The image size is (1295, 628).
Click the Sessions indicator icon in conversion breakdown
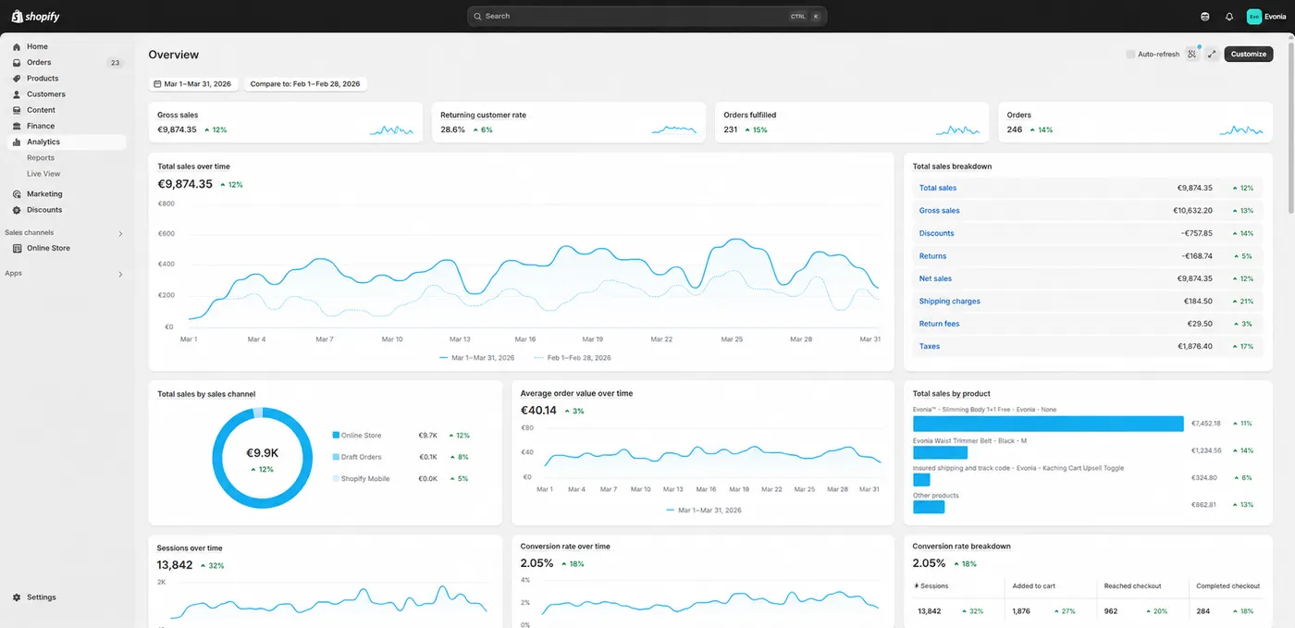pos(916,586)
